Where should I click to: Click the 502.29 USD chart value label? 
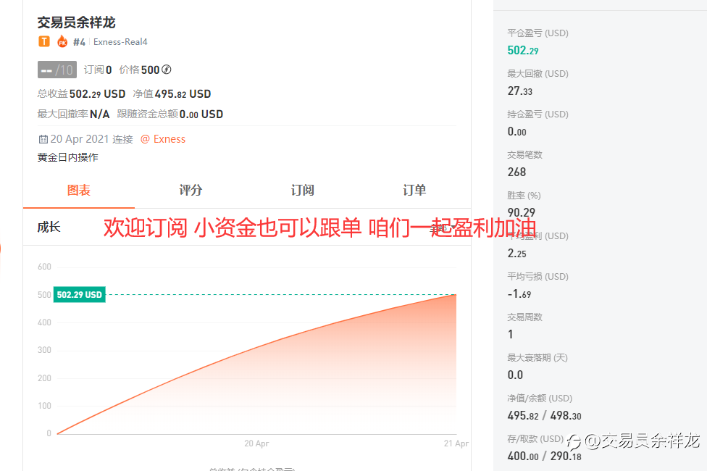pos(80,295)
